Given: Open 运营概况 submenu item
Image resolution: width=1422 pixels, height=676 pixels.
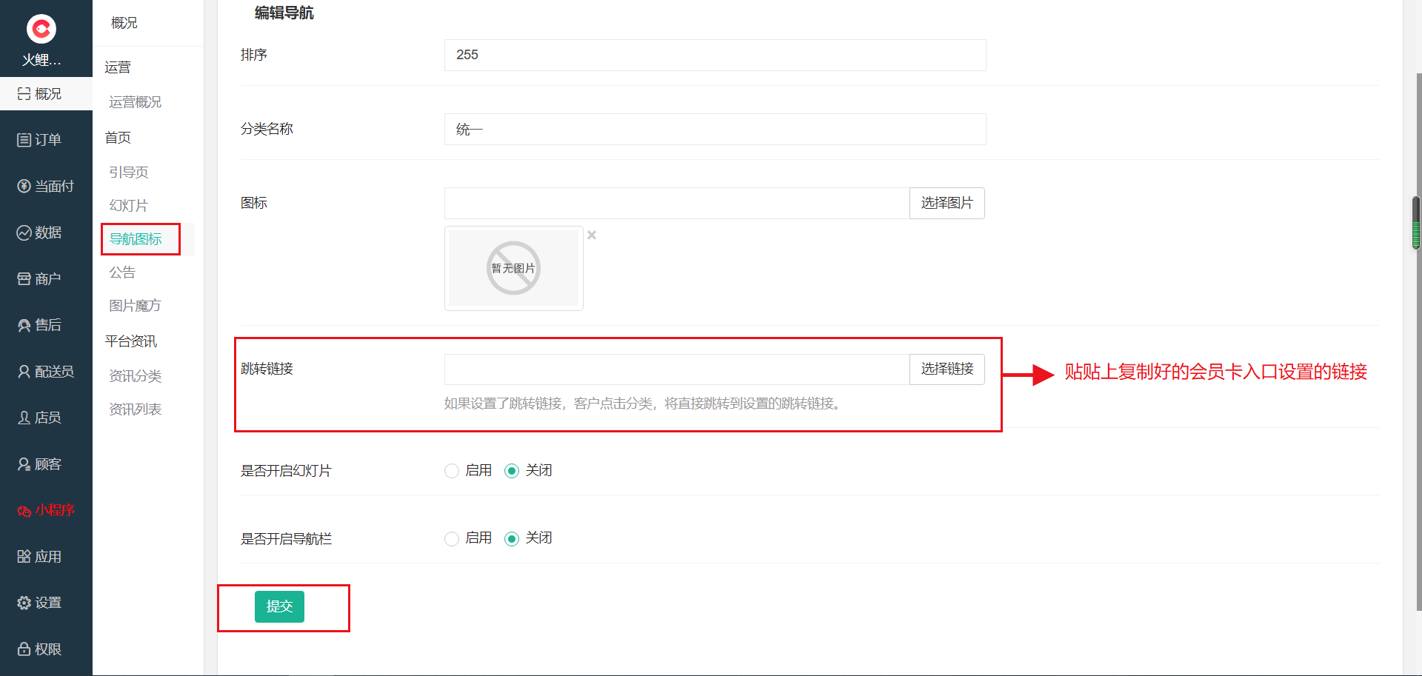Looking at the screenshot, I should [135, 102].
